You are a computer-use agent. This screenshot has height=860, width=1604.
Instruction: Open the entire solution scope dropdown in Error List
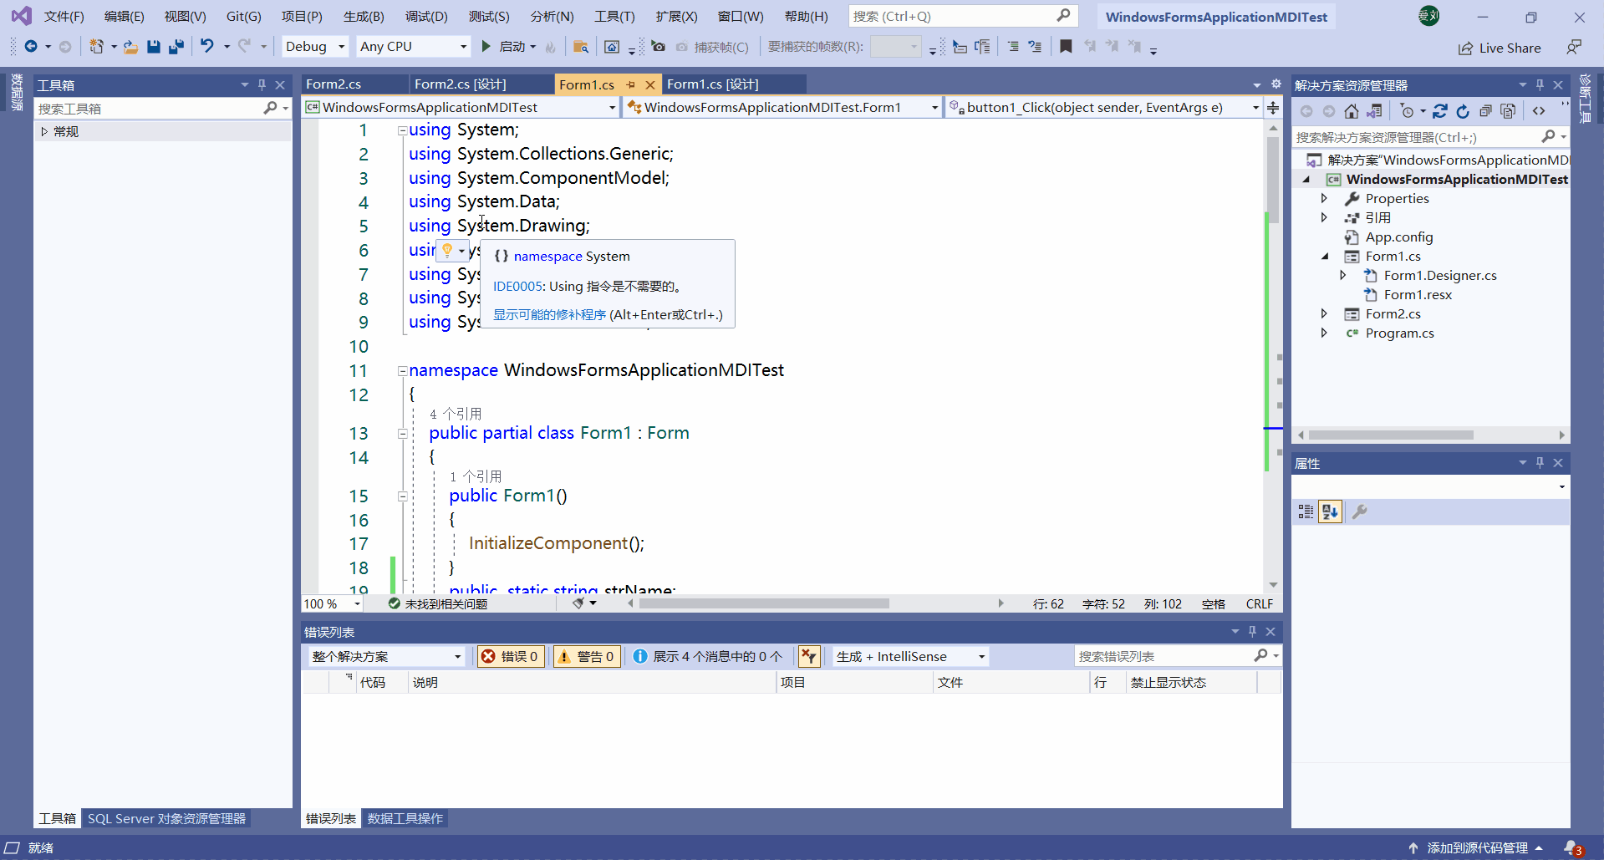tap(386, 656)
